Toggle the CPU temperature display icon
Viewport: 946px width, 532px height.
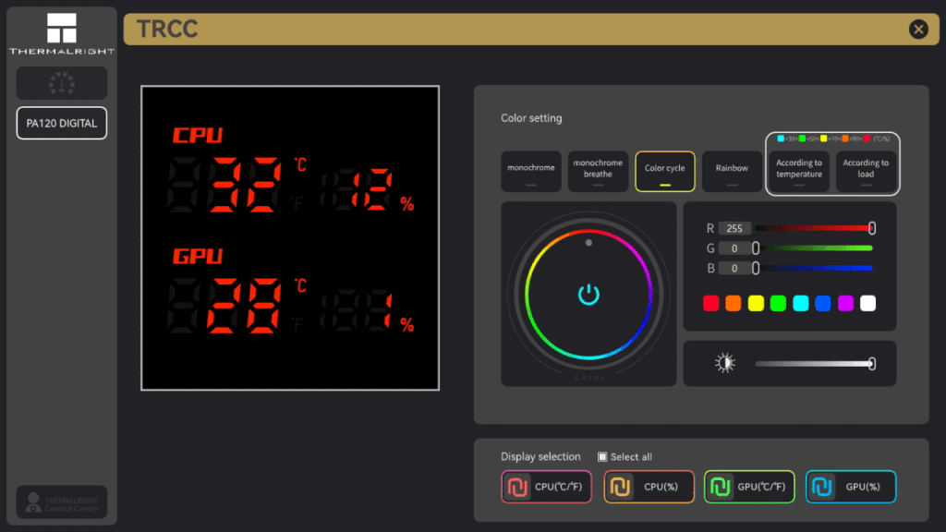(x=518, y=486)
